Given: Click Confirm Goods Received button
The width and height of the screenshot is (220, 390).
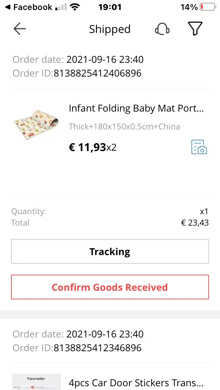Looking at the screenshot, I should click(x=110, y=287).
